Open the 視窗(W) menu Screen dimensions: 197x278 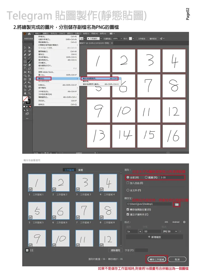95,33
